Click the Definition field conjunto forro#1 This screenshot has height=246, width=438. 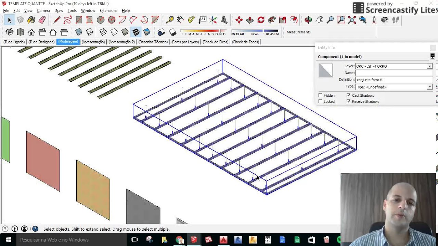[394, 80]
